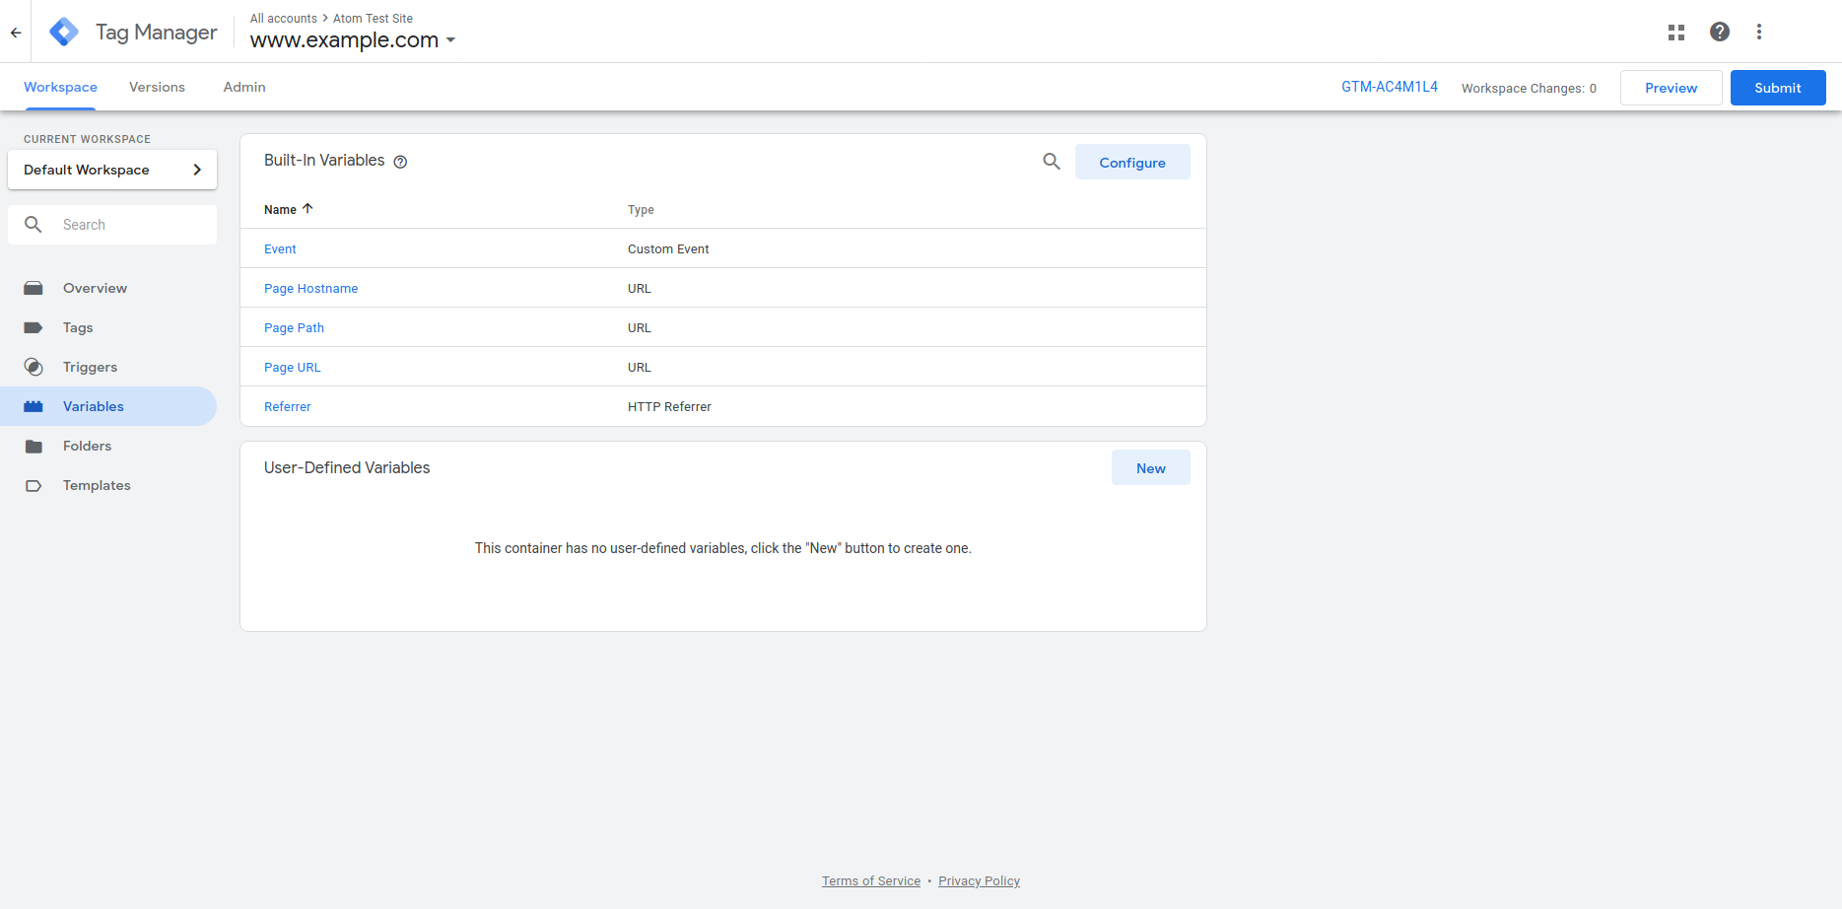Go to Tags in the sidebar
This screenshot has height=909, width=1842.
(78, 327)
